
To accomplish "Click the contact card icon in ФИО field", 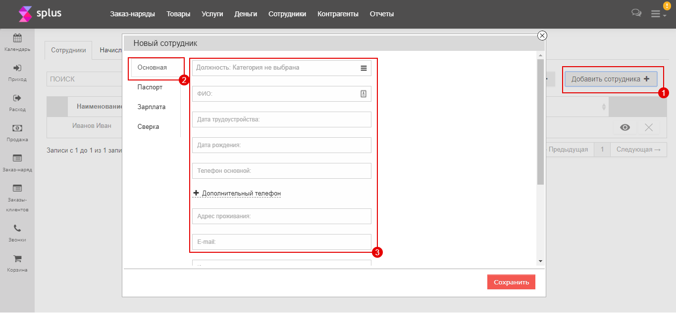I will [363, 94].
